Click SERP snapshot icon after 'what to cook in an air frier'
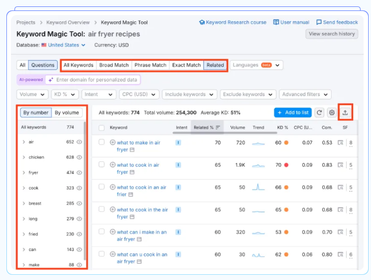Screen dimensions: 371x280 pos(131,194)
